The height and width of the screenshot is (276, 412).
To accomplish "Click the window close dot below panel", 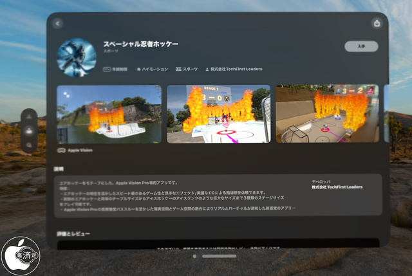I will (194, 256).
